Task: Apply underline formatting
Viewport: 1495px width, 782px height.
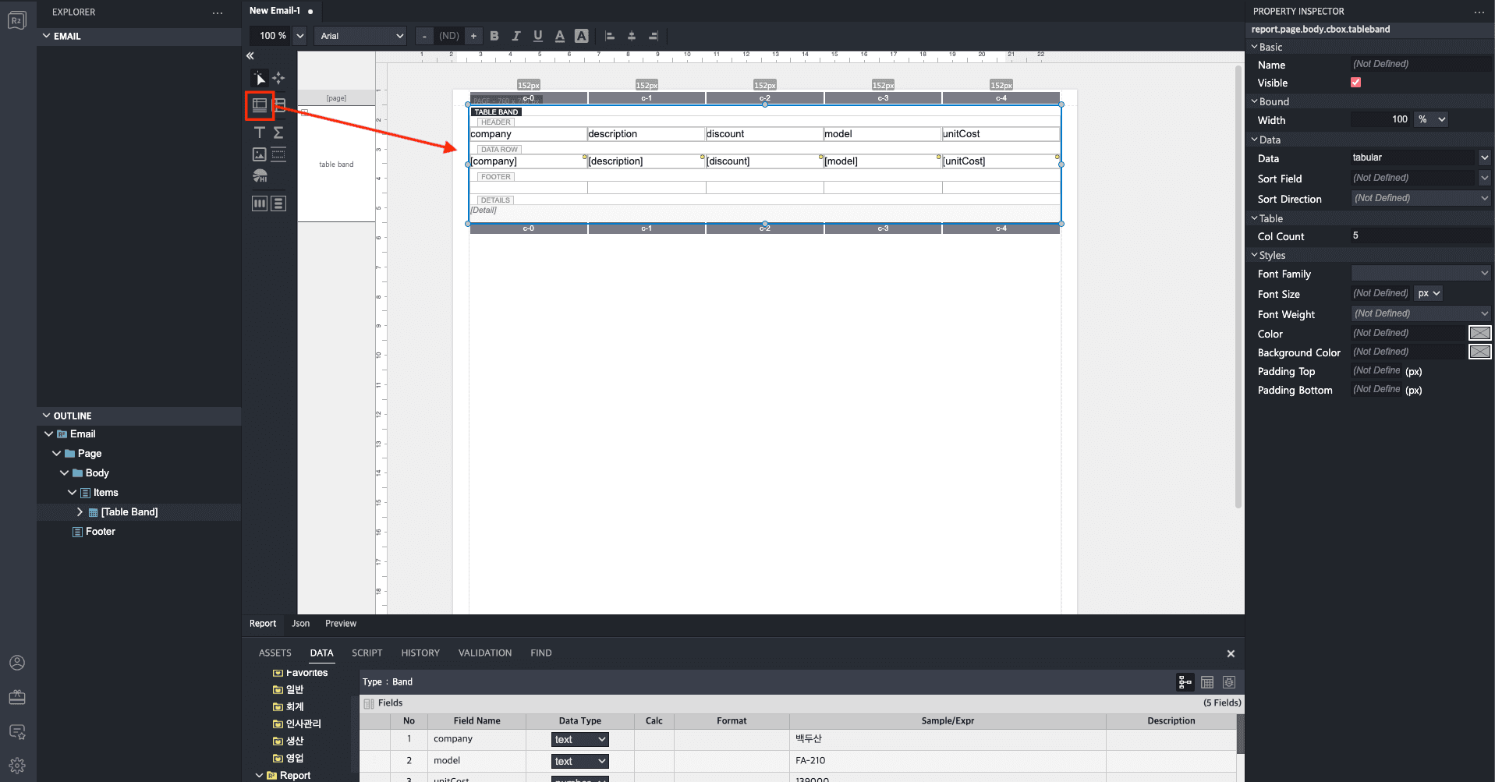Action: [x=537, y=36]
